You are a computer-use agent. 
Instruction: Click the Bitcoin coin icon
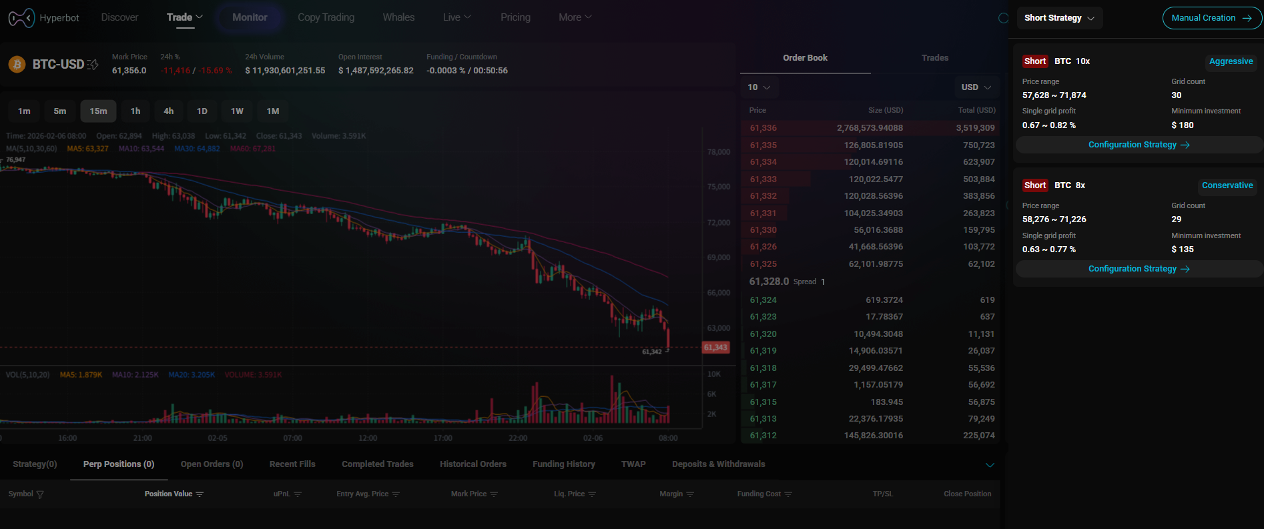[17, 64]
